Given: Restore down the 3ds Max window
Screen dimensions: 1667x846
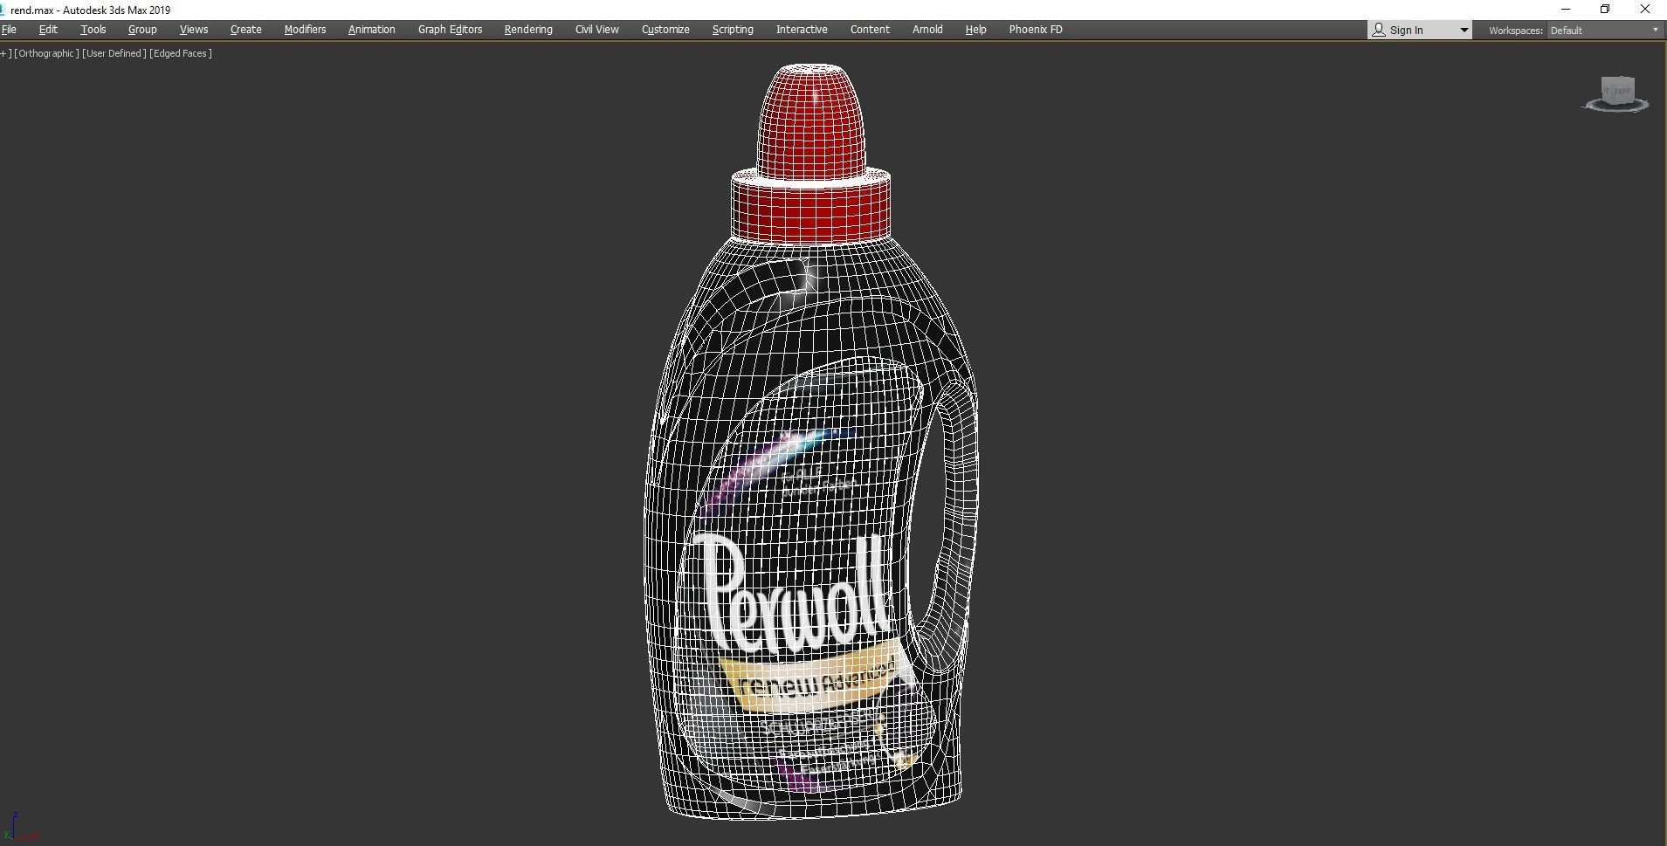Looking at the screenshot, I should click(x=1604, y=10).
